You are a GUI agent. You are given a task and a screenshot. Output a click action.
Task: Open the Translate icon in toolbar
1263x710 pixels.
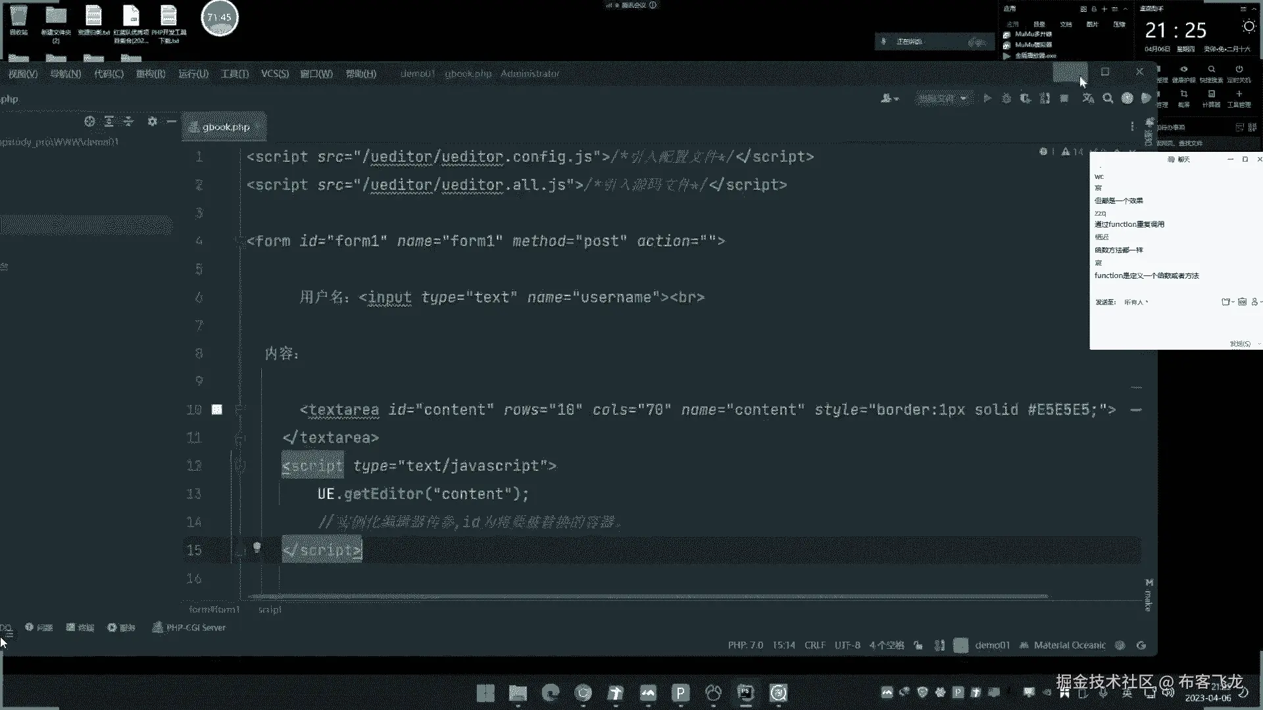1088,99
